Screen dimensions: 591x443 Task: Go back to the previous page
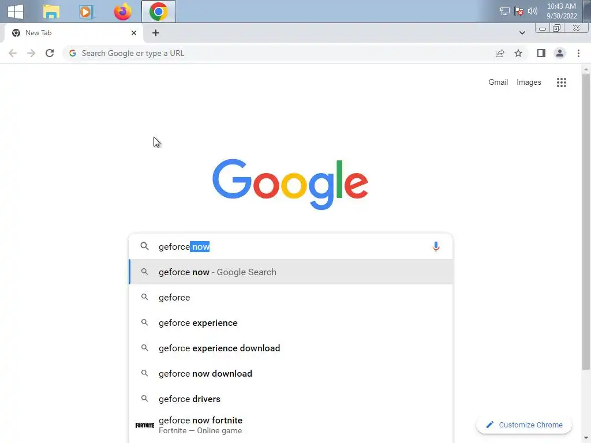click(x=13, y=53)
